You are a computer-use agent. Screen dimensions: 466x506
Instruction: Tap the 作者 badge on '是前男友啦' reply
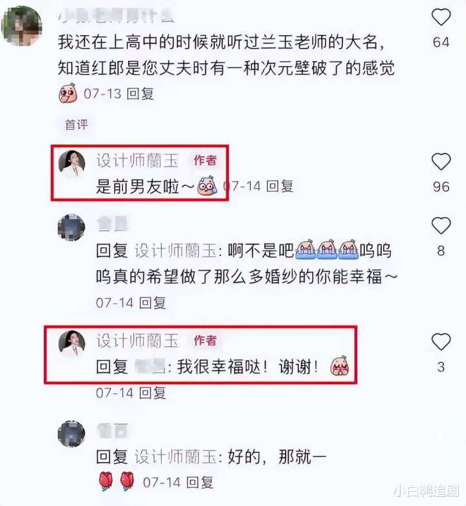[x=205, y=160]
